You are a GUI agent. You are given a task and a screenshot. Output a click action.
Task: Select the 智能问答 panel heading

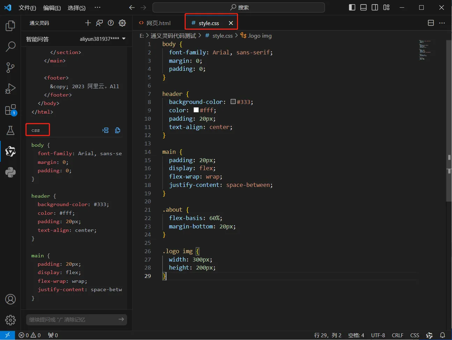pyautogui.click(x=37, y=39)
